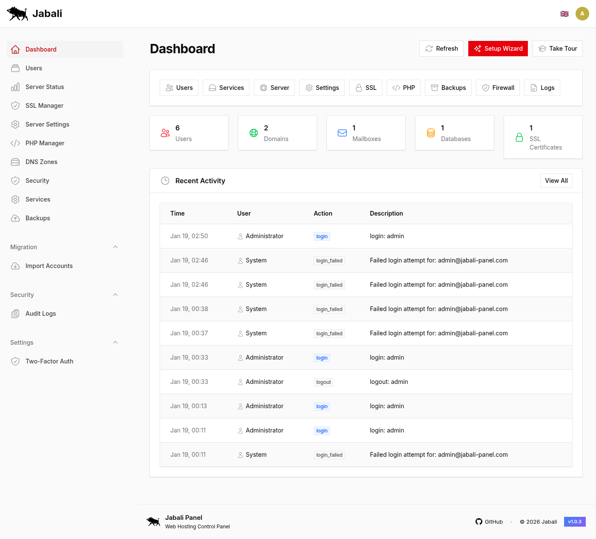The image size is (596, 539).
Task: Collapse the Security sidebar section
Action: tap(115, 294)
